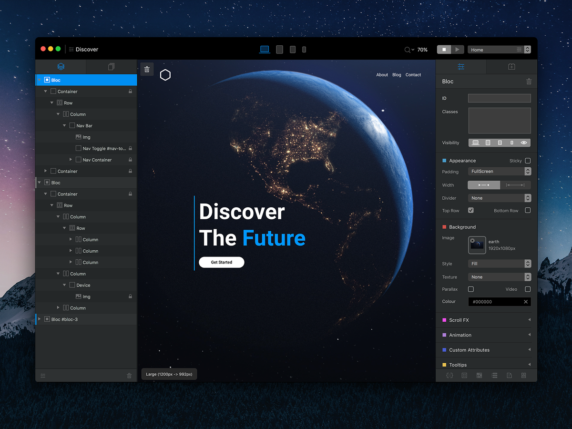Select the Nav Bar layer
572x429 pixels.
coord(86,126)
